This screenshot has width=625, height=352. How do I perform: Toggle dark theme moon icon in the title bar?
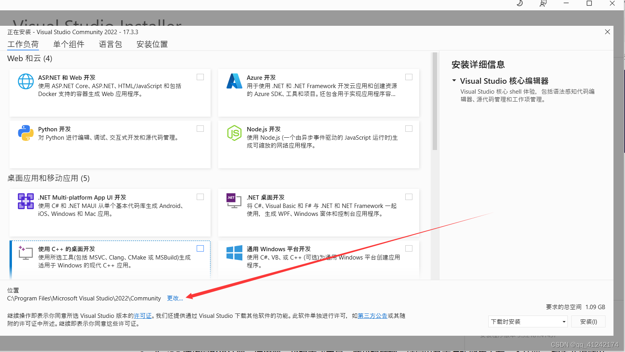click(x=520, y=3)
